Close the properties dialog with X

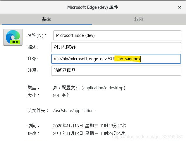[180, 7]
